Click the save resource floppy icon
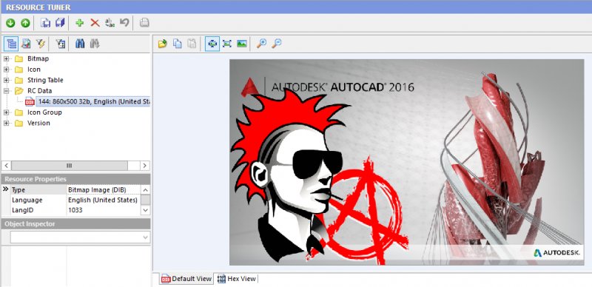 (x=46, y=23)
